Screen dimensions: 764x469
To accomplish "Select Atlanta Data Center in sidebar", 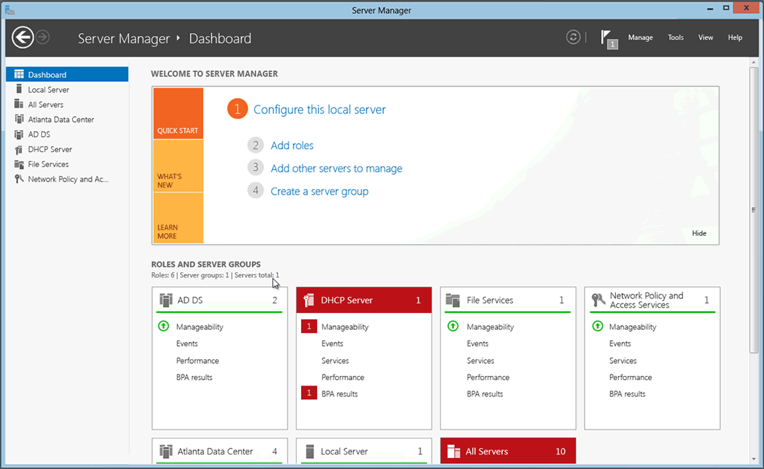I will coord(61,119).
